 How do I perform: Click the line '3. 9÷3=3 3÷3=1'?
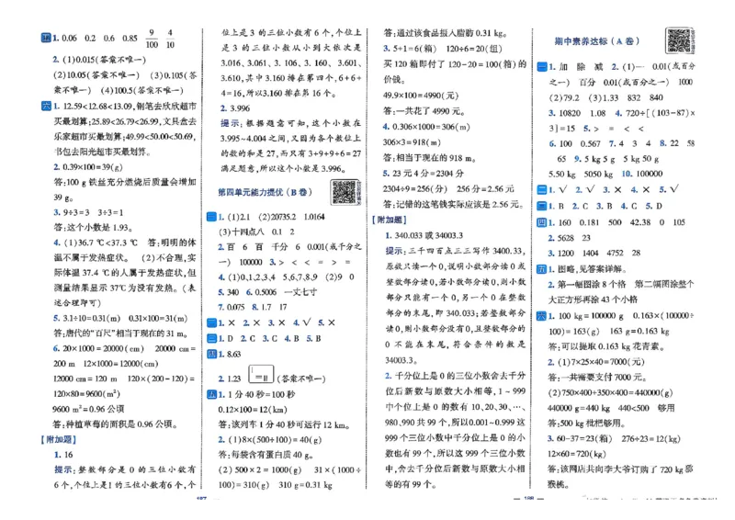88,212
